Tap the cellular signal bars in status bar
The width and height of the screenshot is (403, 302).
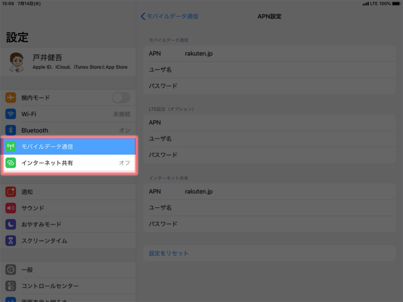366,4
